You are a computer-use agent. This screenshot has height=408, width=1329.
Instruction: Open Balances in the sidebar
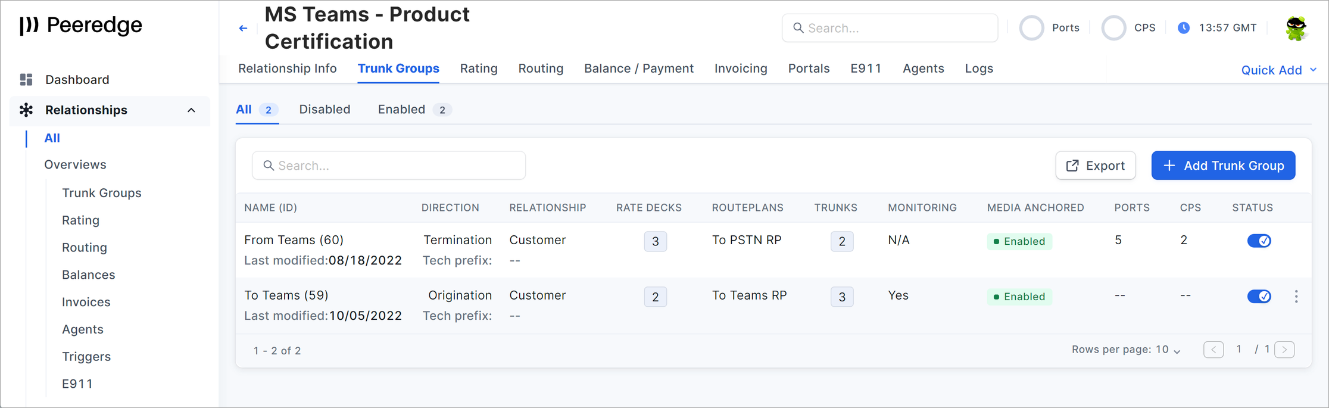point(89,275)
